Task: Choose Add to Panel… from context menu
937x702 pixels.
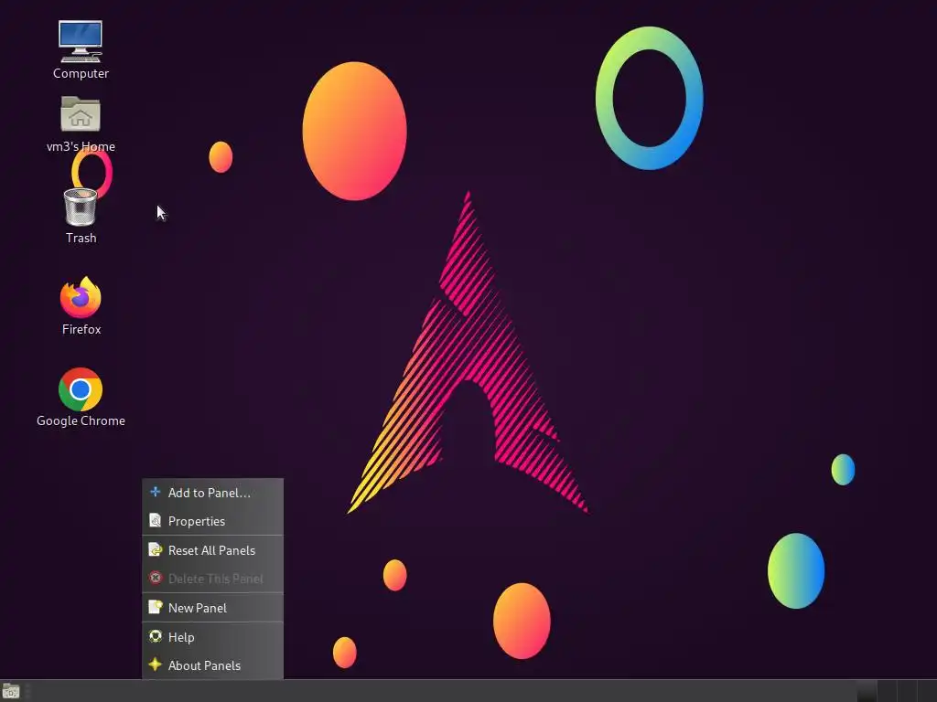Action: tap(212, 493)
